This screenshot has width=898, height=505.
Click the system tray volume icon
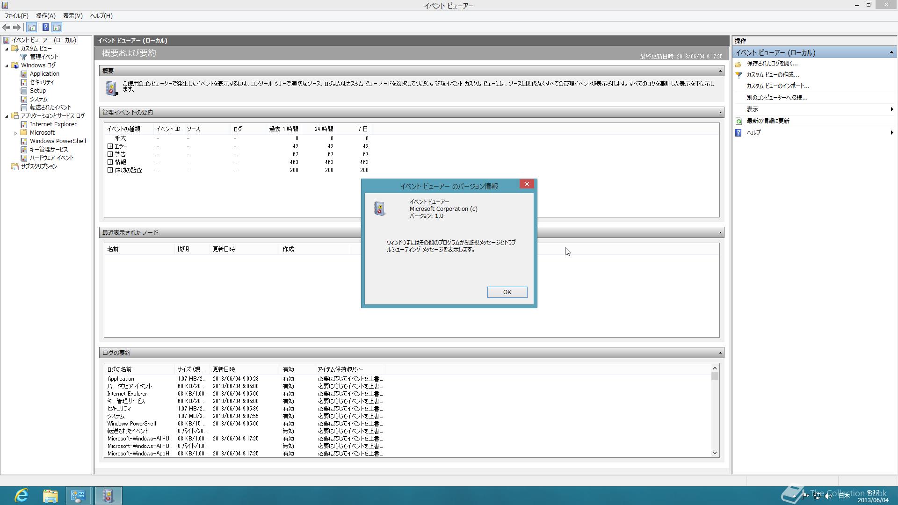[828, 496]
